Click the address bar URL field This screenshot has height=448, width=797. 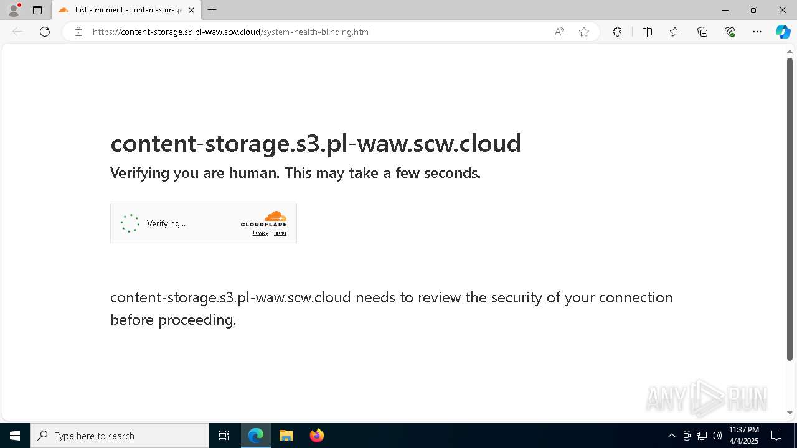click(x=311, y=32)
